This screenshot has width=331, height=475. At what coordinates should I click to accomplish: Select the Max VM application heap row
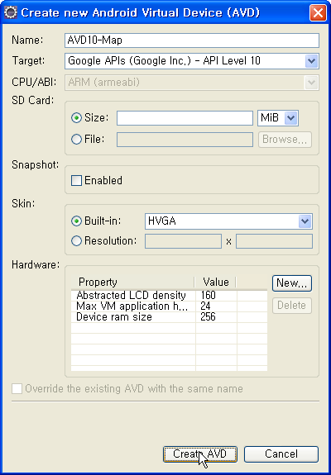click(169, 306)
